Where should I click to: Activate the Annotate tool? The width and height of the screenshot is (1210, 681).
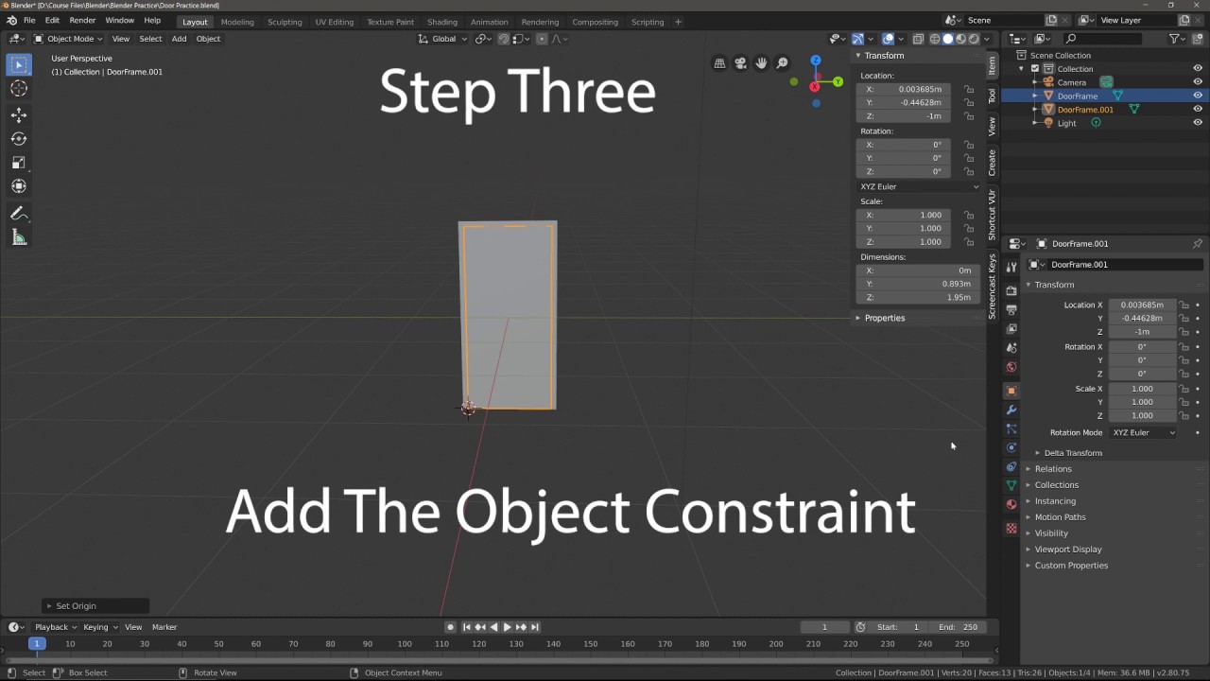click(19, 213)
